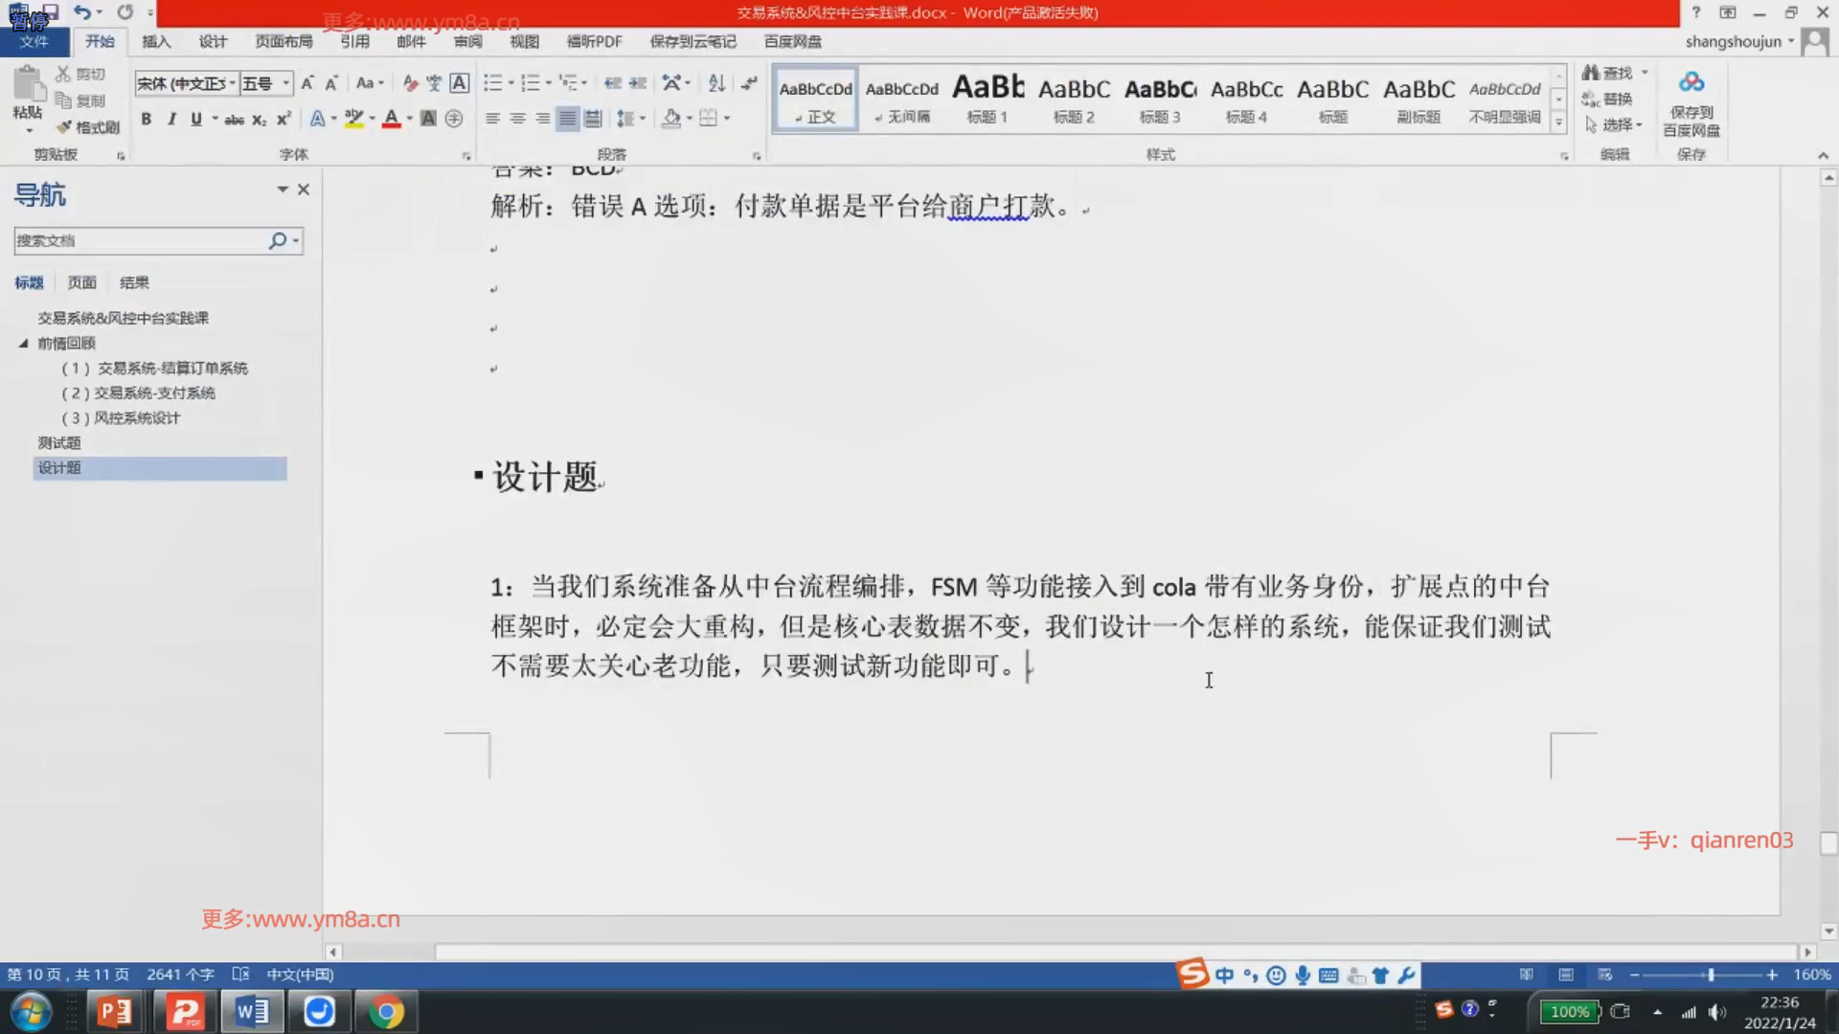1839x1034 pixels.
Task: Select the 测试题 heading in navigation
Action: click(x=59, y=442)
